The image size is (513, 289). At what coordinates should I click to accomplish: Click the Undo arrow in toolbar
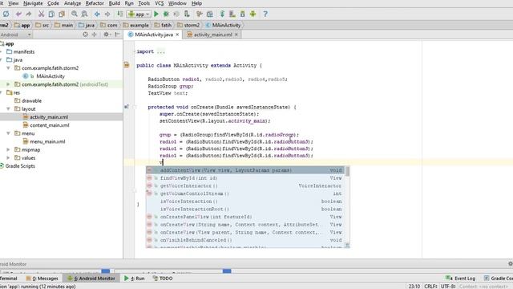click(18, 14)
